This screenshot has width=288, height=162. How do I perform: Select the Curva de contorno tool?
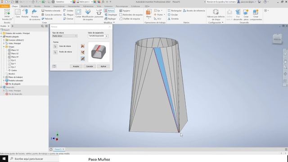click(51, 15)
